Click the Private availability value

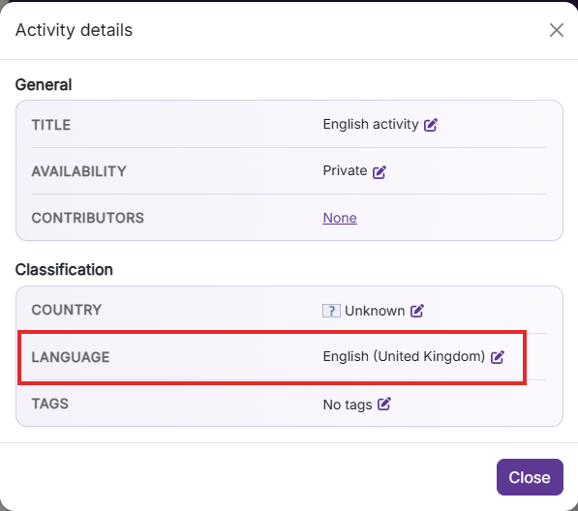pos(345,171)
